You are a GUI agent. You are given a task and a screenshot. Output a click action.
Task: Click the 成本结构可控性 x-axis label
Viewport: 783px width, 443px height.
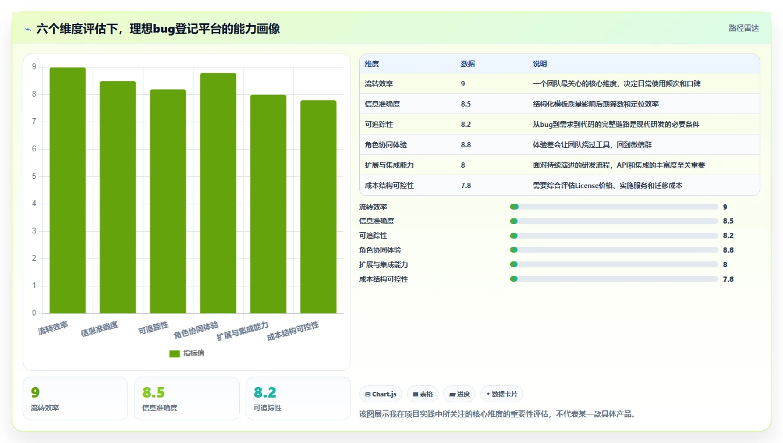[293, 332]
